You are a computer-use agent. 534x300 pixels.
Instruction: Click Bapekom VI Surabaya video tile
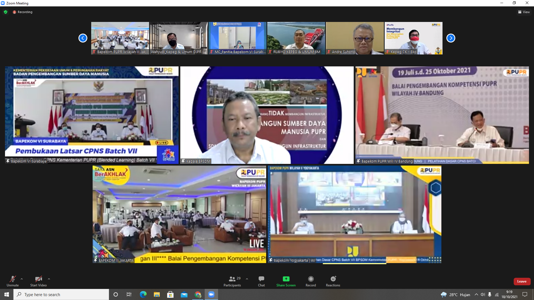point(92,115)
